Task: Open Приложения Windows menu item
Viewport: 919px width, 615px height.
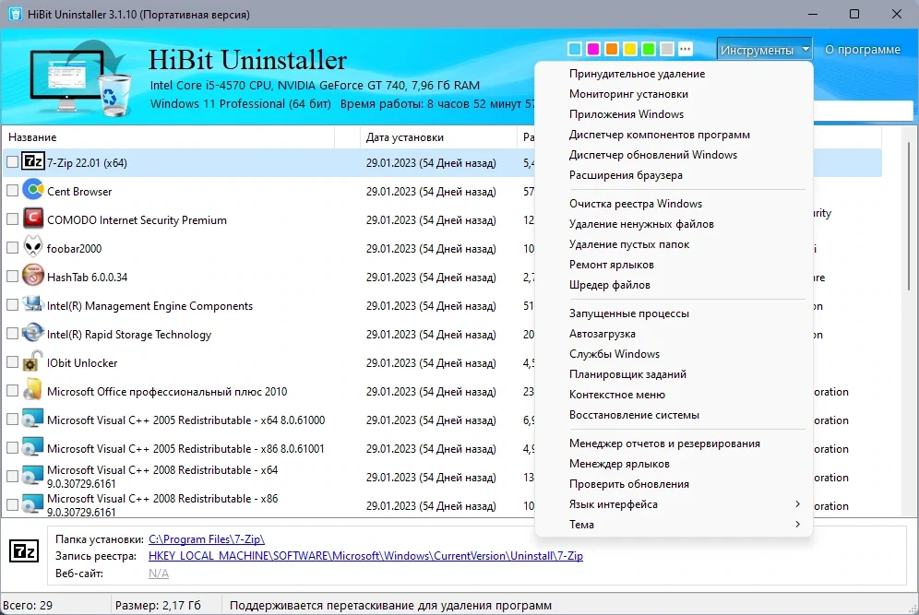Action: [x=626, y=114]
